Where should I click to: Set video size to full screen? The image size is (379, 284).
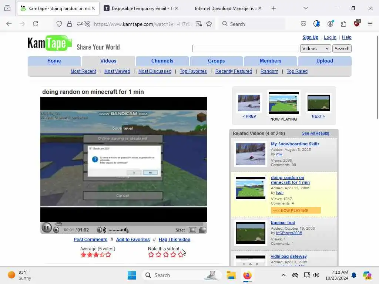tap(202, 230)
